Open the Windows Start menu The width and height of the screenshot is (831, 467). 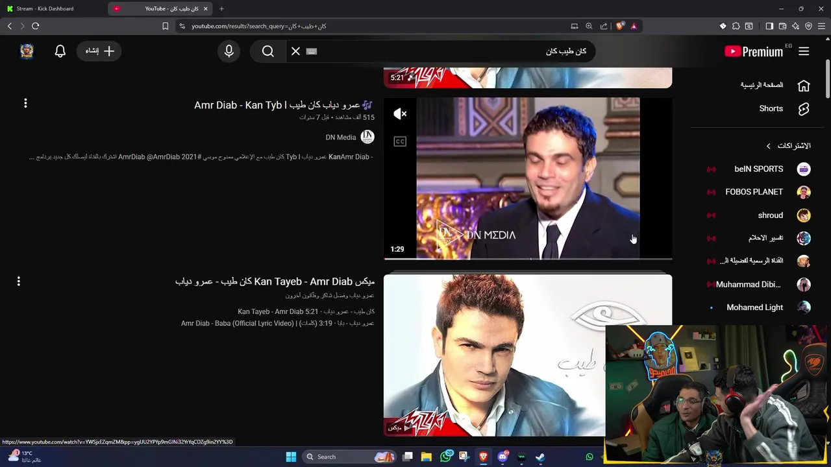[291, 457]
